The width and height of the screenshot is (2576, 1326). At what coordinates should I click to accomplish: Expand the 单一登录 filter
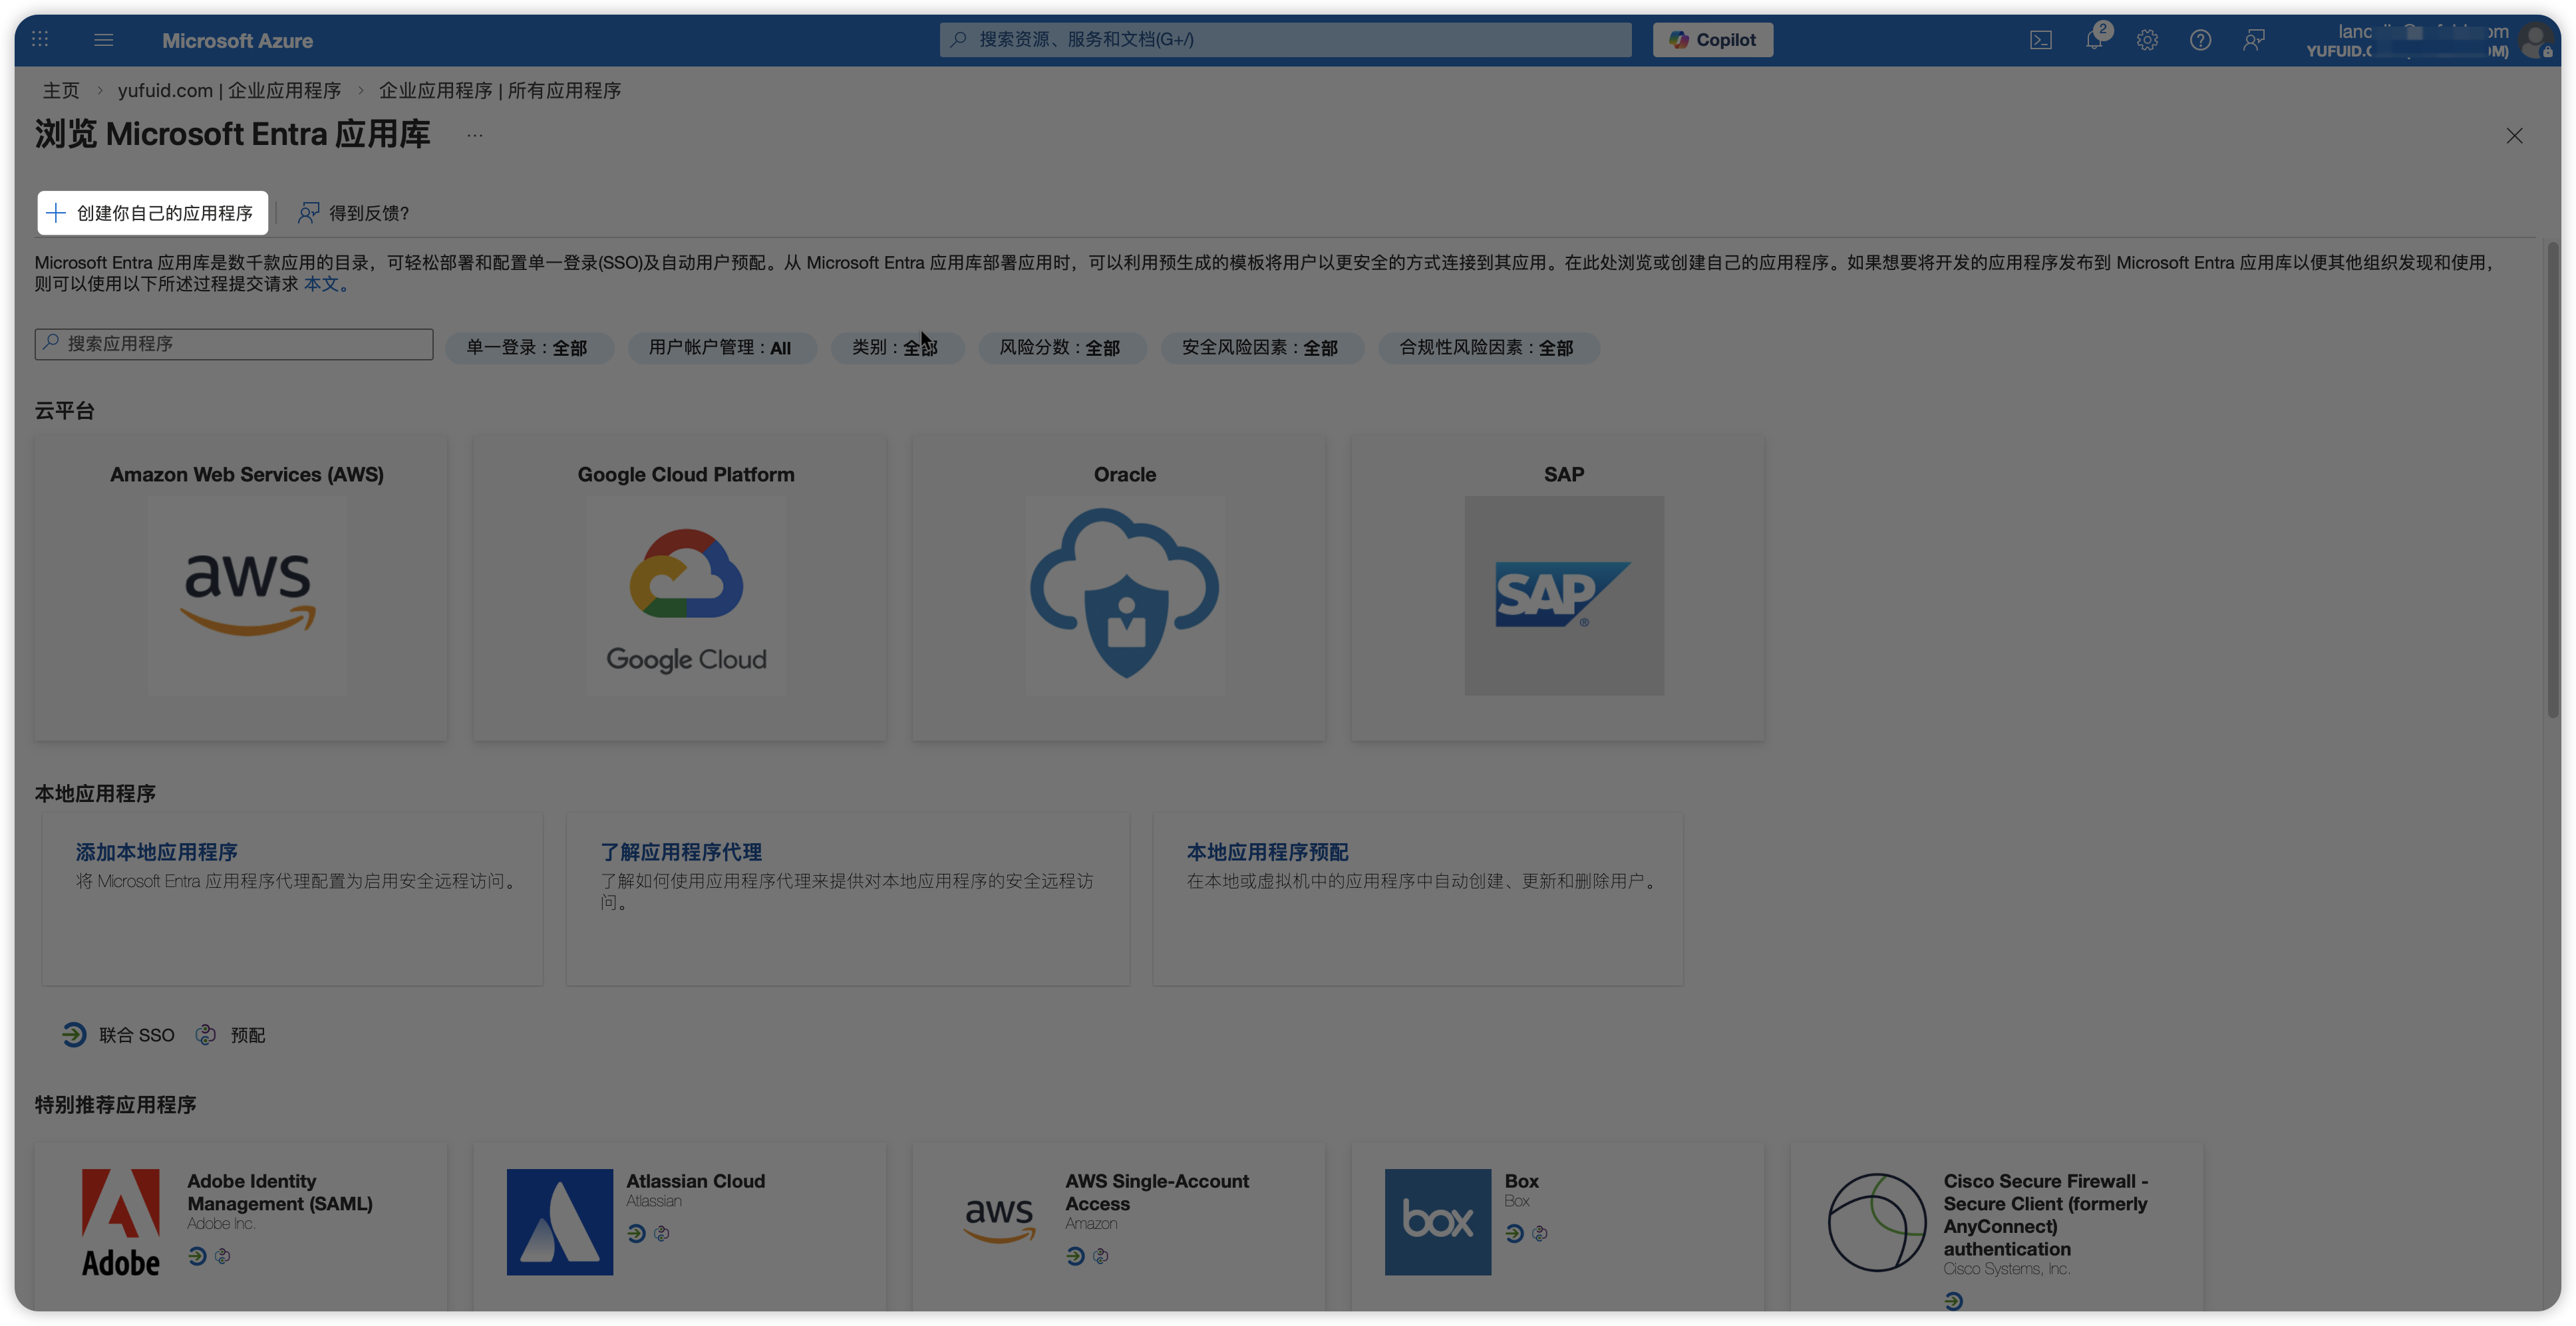[528, 348]
